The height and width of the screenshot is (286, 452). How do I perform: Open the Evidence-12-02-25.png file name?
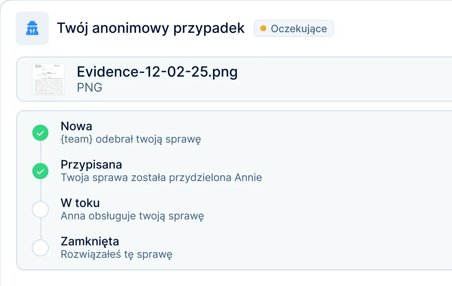coord(157,71)
